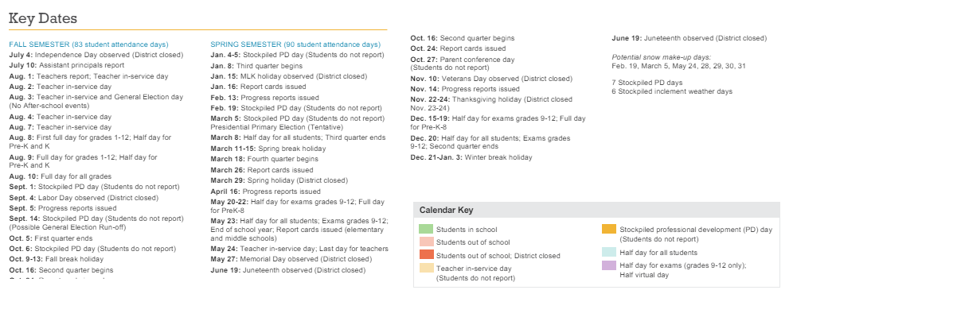Select the March 11-15 Spring break entry
Image resolution: width=961 pixels, height=321 pixels.
tap(268, 149)
